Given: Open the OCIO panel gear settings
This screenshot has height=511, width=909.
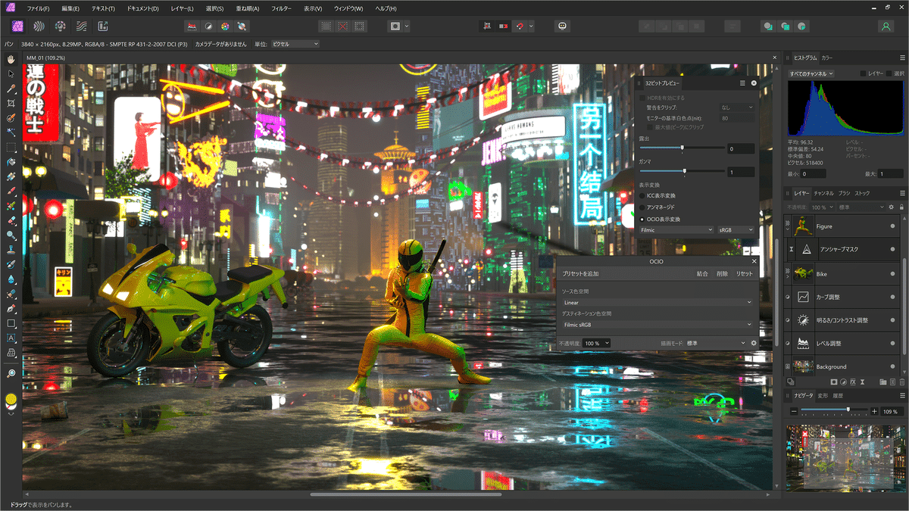Looking at the screenshot, I should (754, 343).
